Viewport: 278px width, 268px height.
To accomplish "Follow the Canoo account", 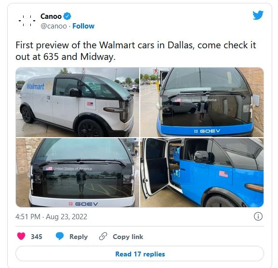I will pyautogui.click(x=83, y=26).
